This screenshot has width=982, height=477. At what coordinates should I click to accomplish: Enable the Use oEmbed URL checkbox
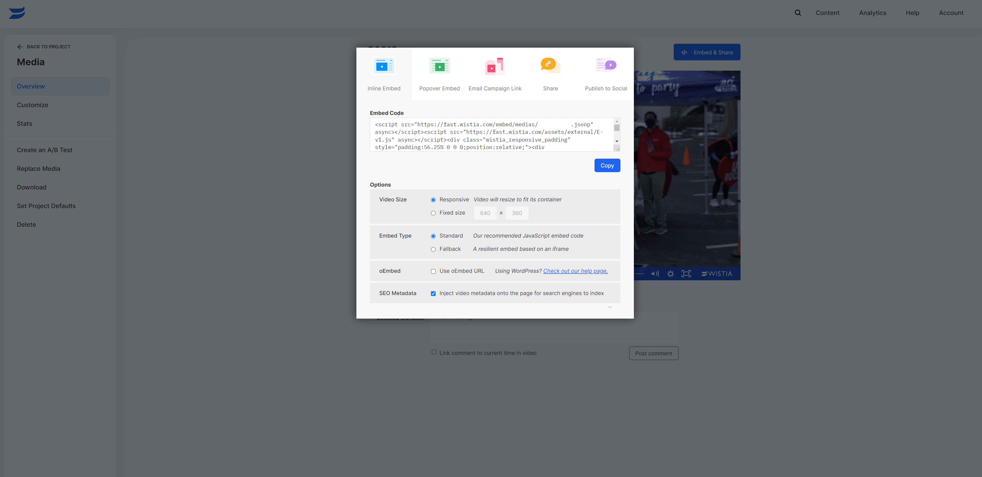[433, 271]
